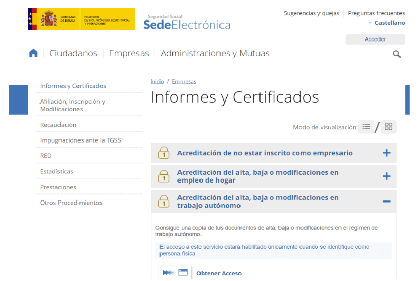420x281 pixels.
Task: Select Recaudación in the sidebar
Action: tap(58, 125)
